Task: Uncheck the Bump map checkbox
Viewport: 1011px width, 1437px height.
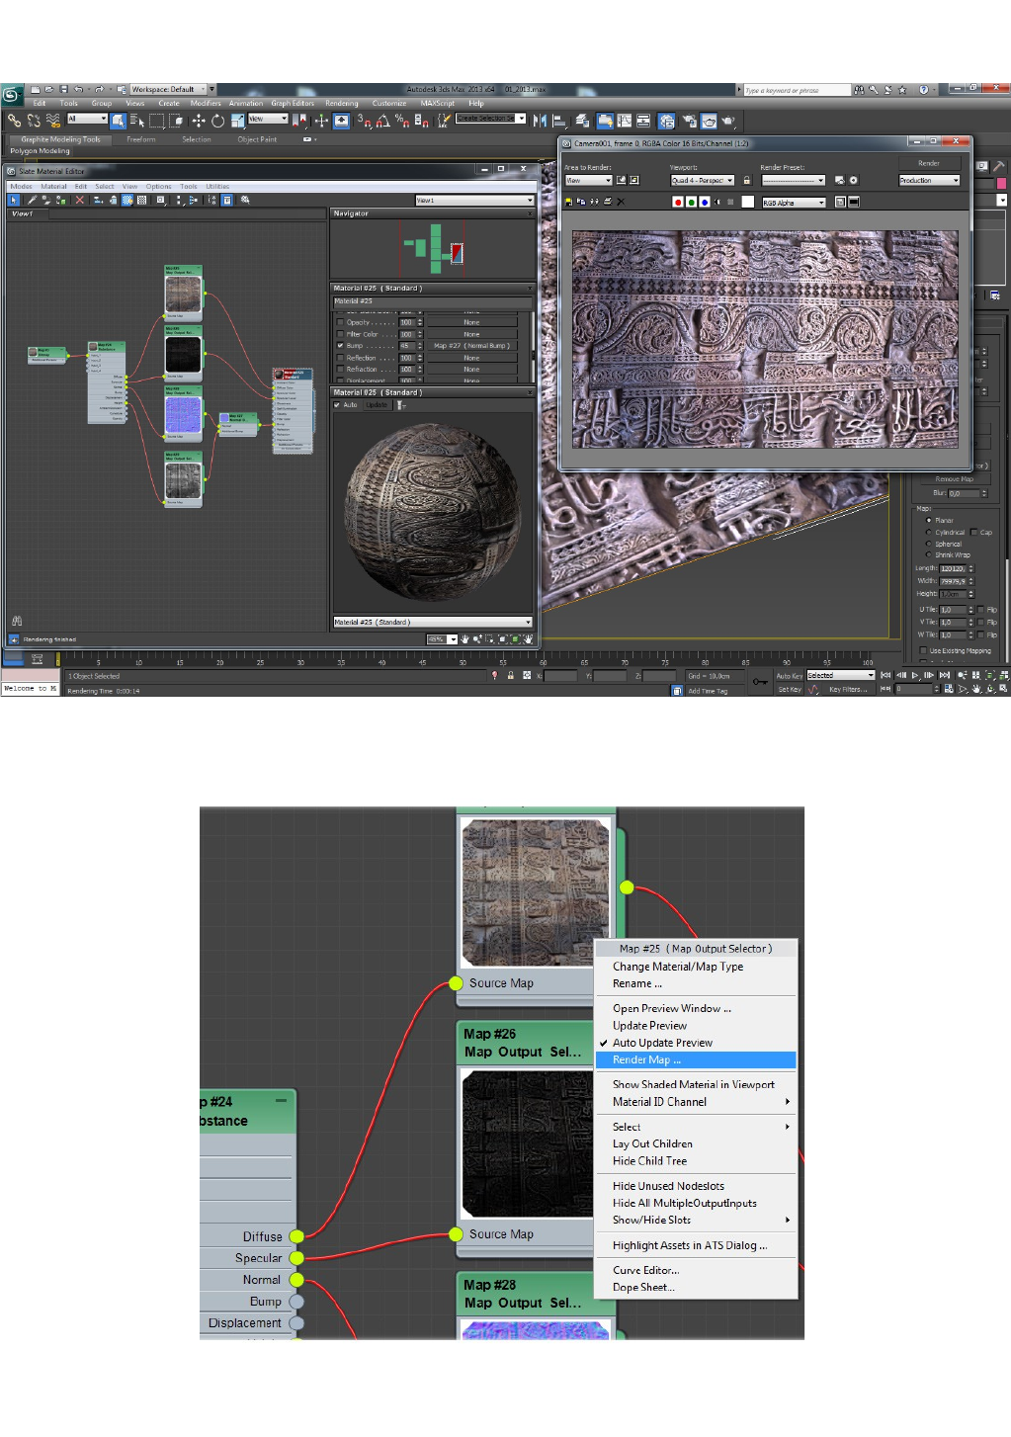Action: click(x=340, y=346)
